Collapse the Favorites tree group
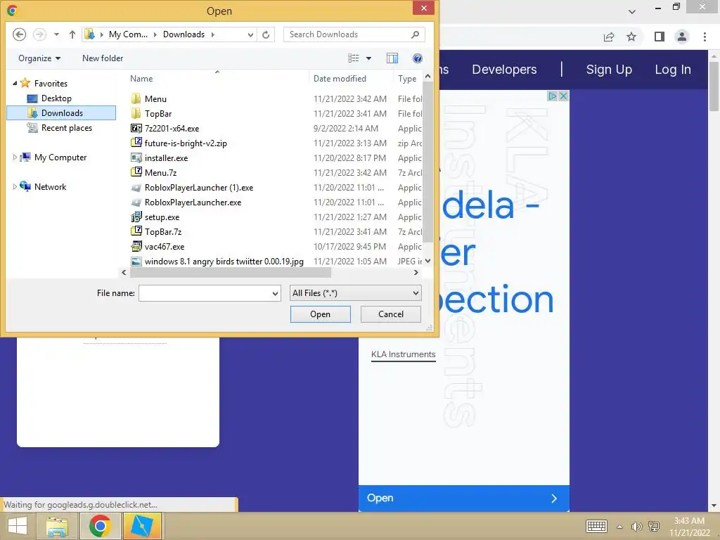This screenshot has height=540, width=720. 15,83
